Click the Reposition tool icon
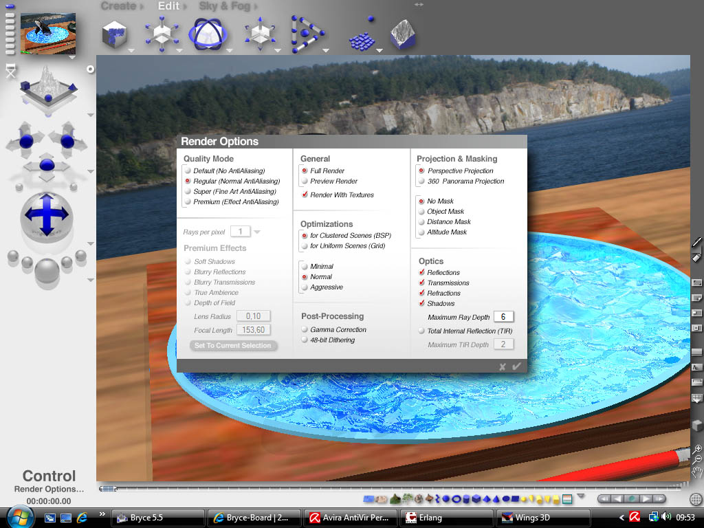This screenshot has height=528, width=704. tap(260, 34)
